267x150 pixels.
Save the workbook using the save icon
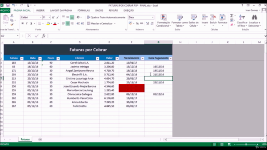8,5
